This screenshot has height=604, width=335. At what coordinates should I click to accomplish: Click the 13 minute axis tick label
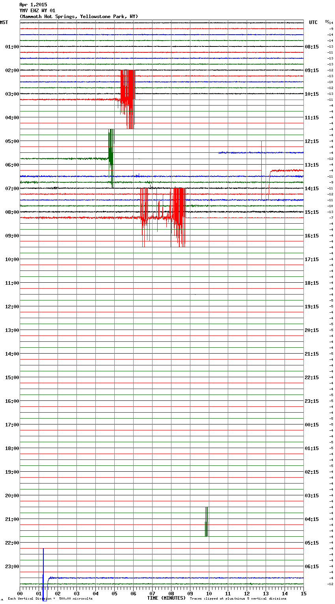pyautogui.click(x=266, y=594)
